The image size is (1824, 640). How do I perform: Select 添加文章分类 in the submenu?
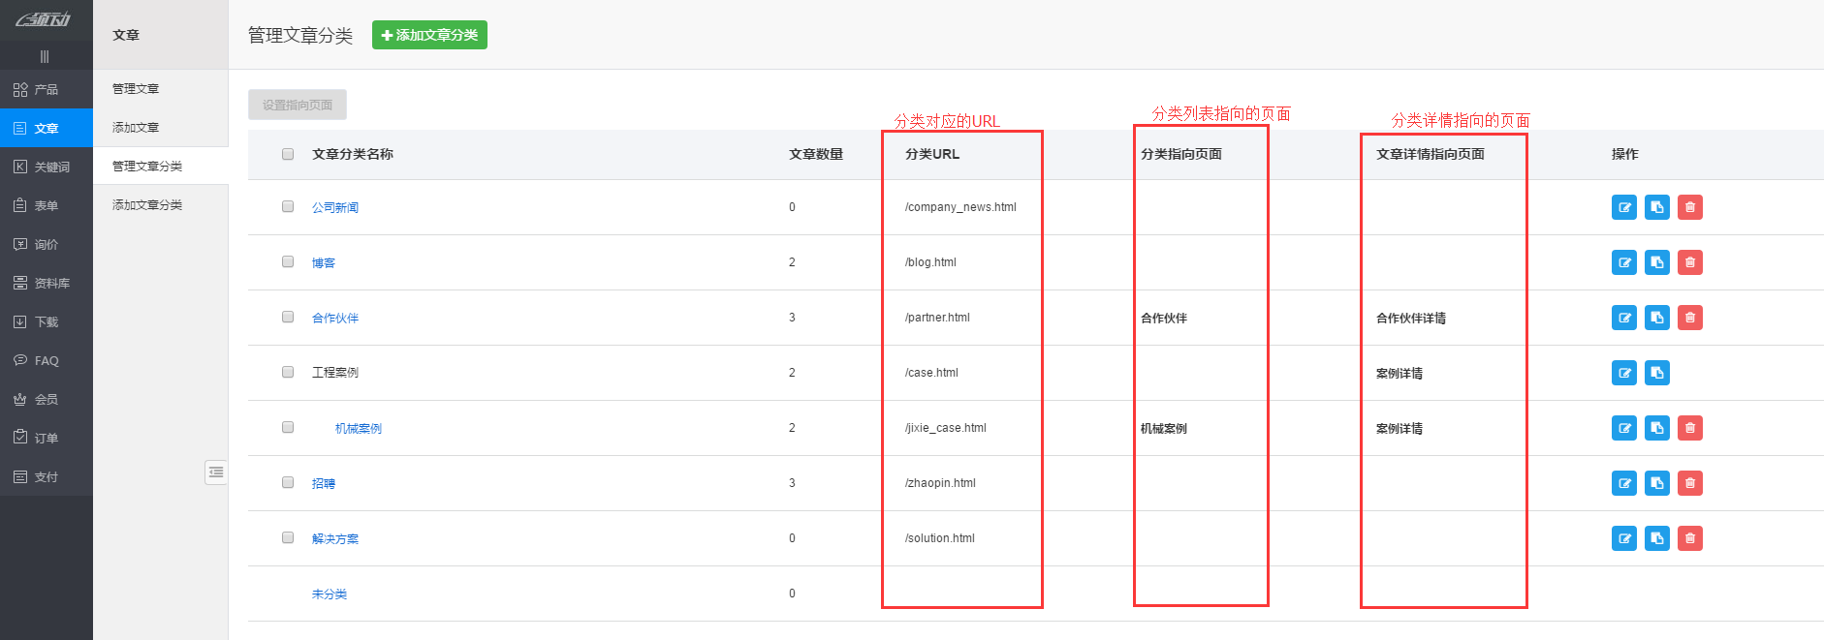(147, 205)
